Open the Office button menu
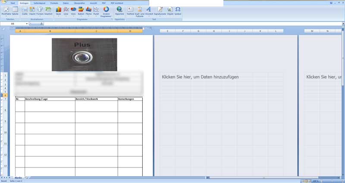345x183 pixels. [x=3, y=2]
